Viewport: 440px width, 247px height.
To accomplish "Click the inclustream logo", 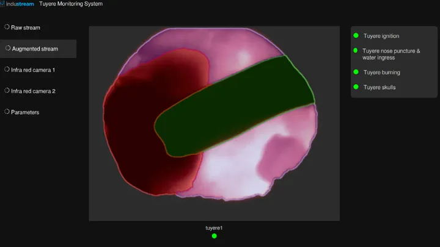I will (x=17, y=4).
